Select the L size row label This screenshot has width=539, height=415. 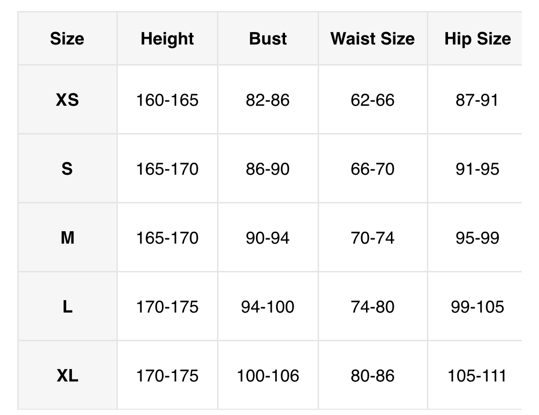67,307
